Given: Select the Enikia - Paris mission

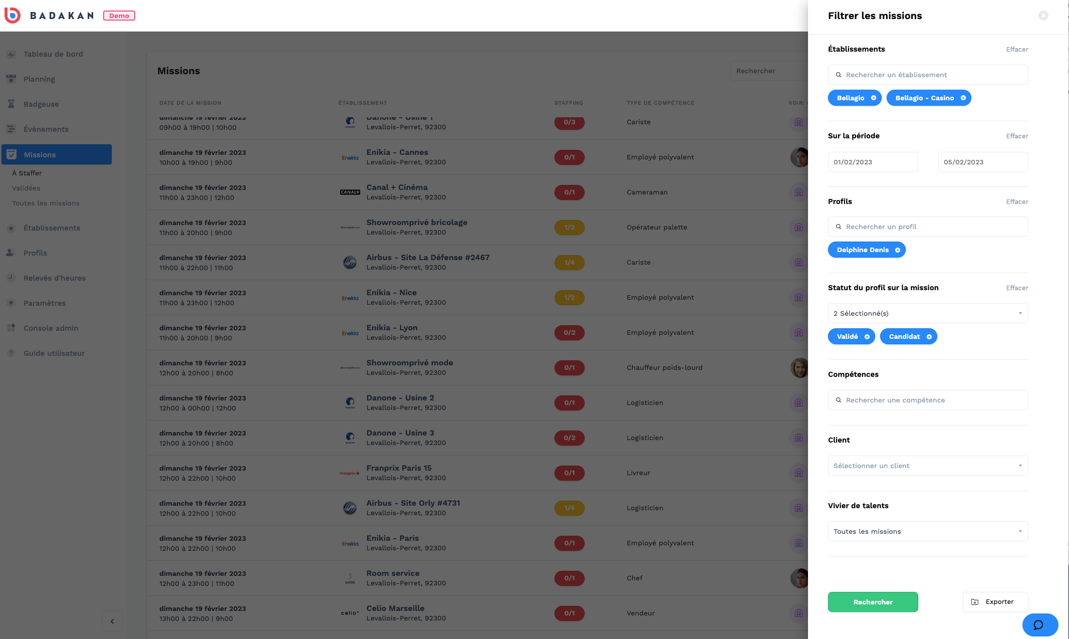Looking at the screenshot, I should (x=477, y=543).
